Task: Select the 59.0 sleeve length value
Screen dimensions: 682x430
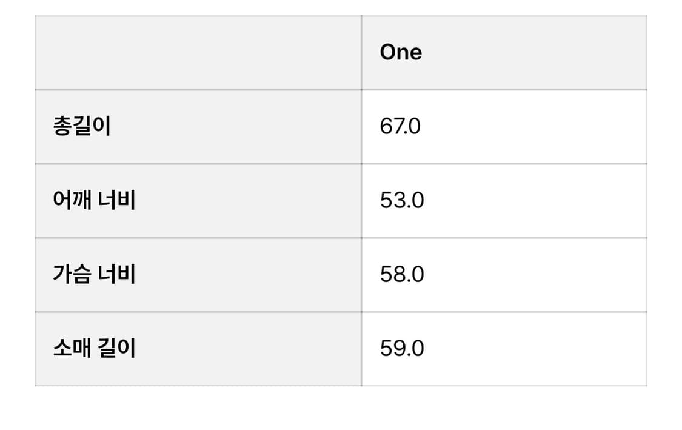Action: 402,349
